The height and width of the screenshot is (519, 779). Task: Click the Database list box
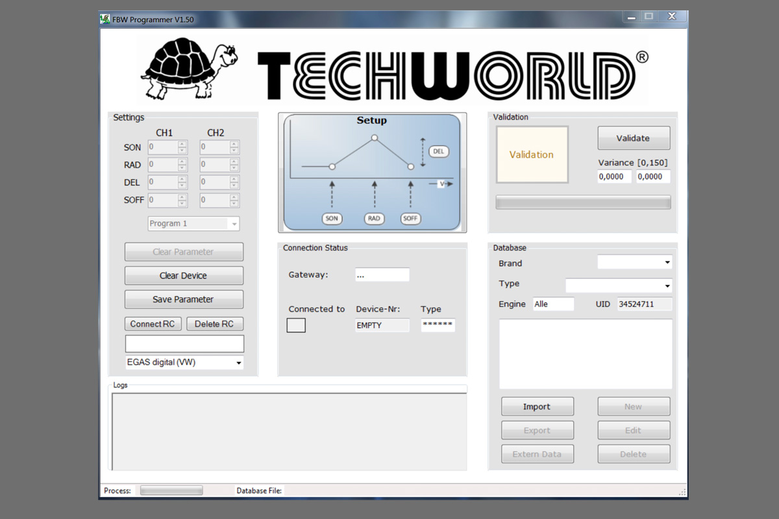[x=586, y=354]
